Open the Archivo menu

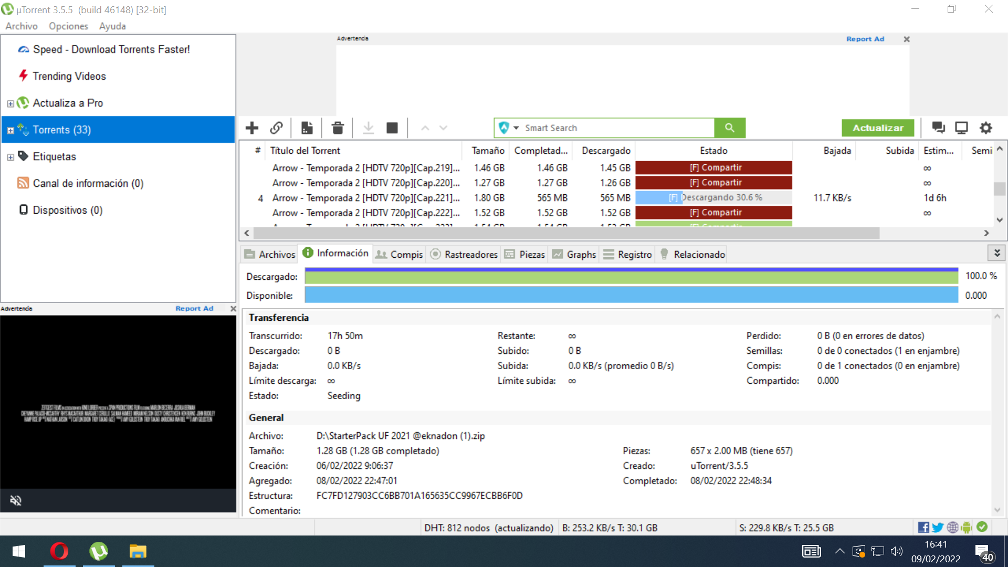[22, 26]
